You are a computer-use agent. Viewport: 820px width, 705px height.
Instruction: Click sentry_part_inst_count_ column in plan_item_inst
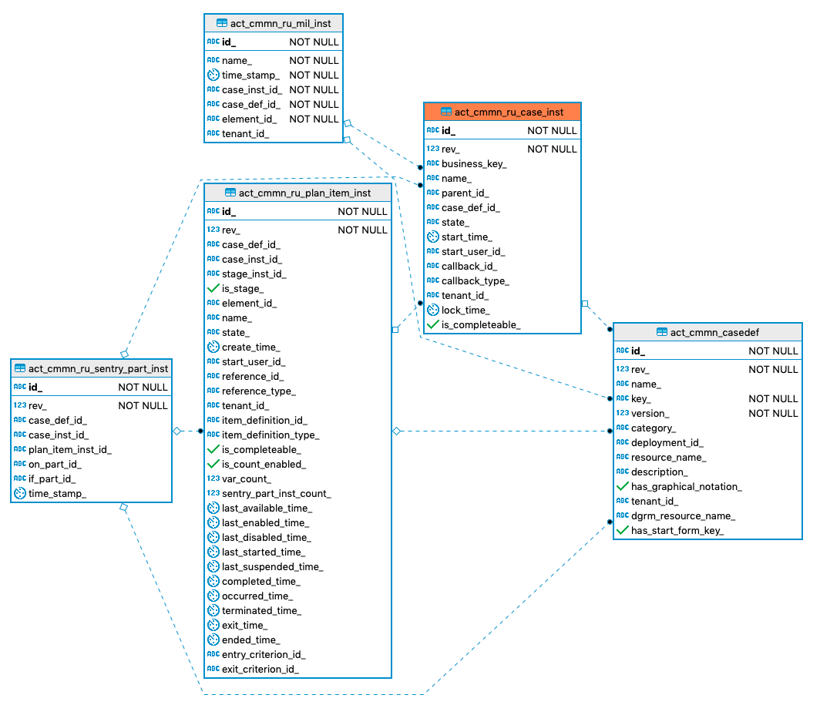tap(276, 493)
